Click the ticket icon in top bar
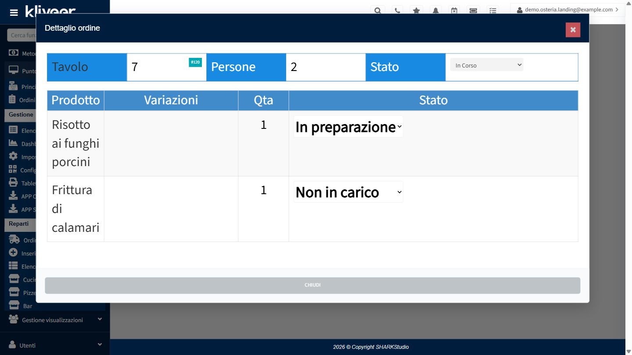The image size is (632, 355). pyautogui.click(x=474, y=11)
